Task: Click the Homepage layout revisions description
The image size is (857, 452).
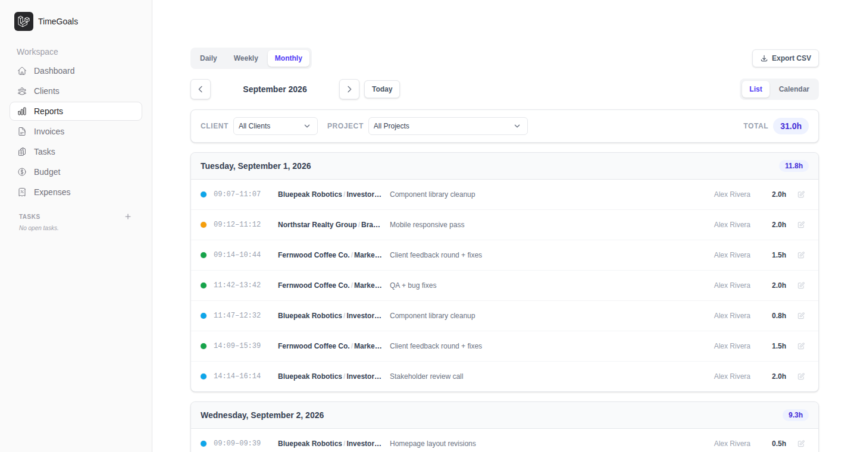Action: [x=433, y=444]
